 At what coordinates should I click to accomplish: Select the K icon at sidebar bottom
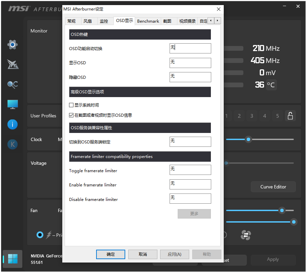coord(12,144)
